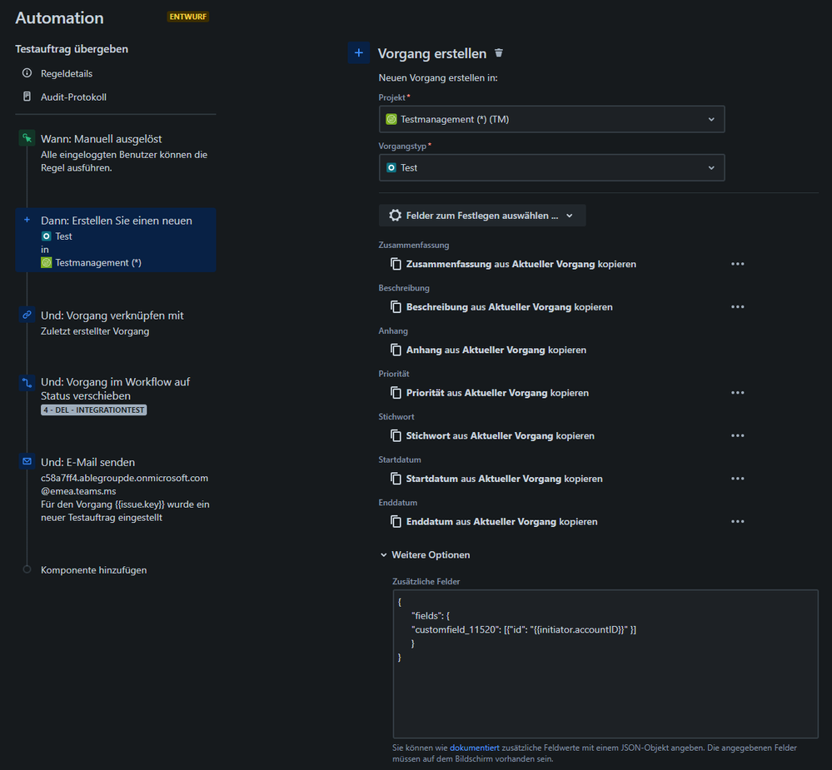This screenshot has height=770, width=832.
Task: Collapse the Weitere Optionen section
Action: (384, 554)
